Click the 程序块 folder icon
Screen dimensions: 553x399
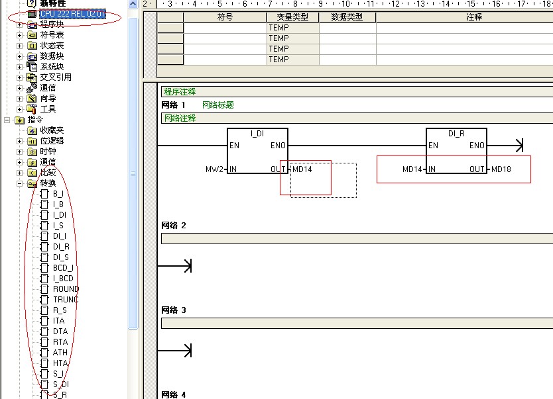tap(32, 24)
